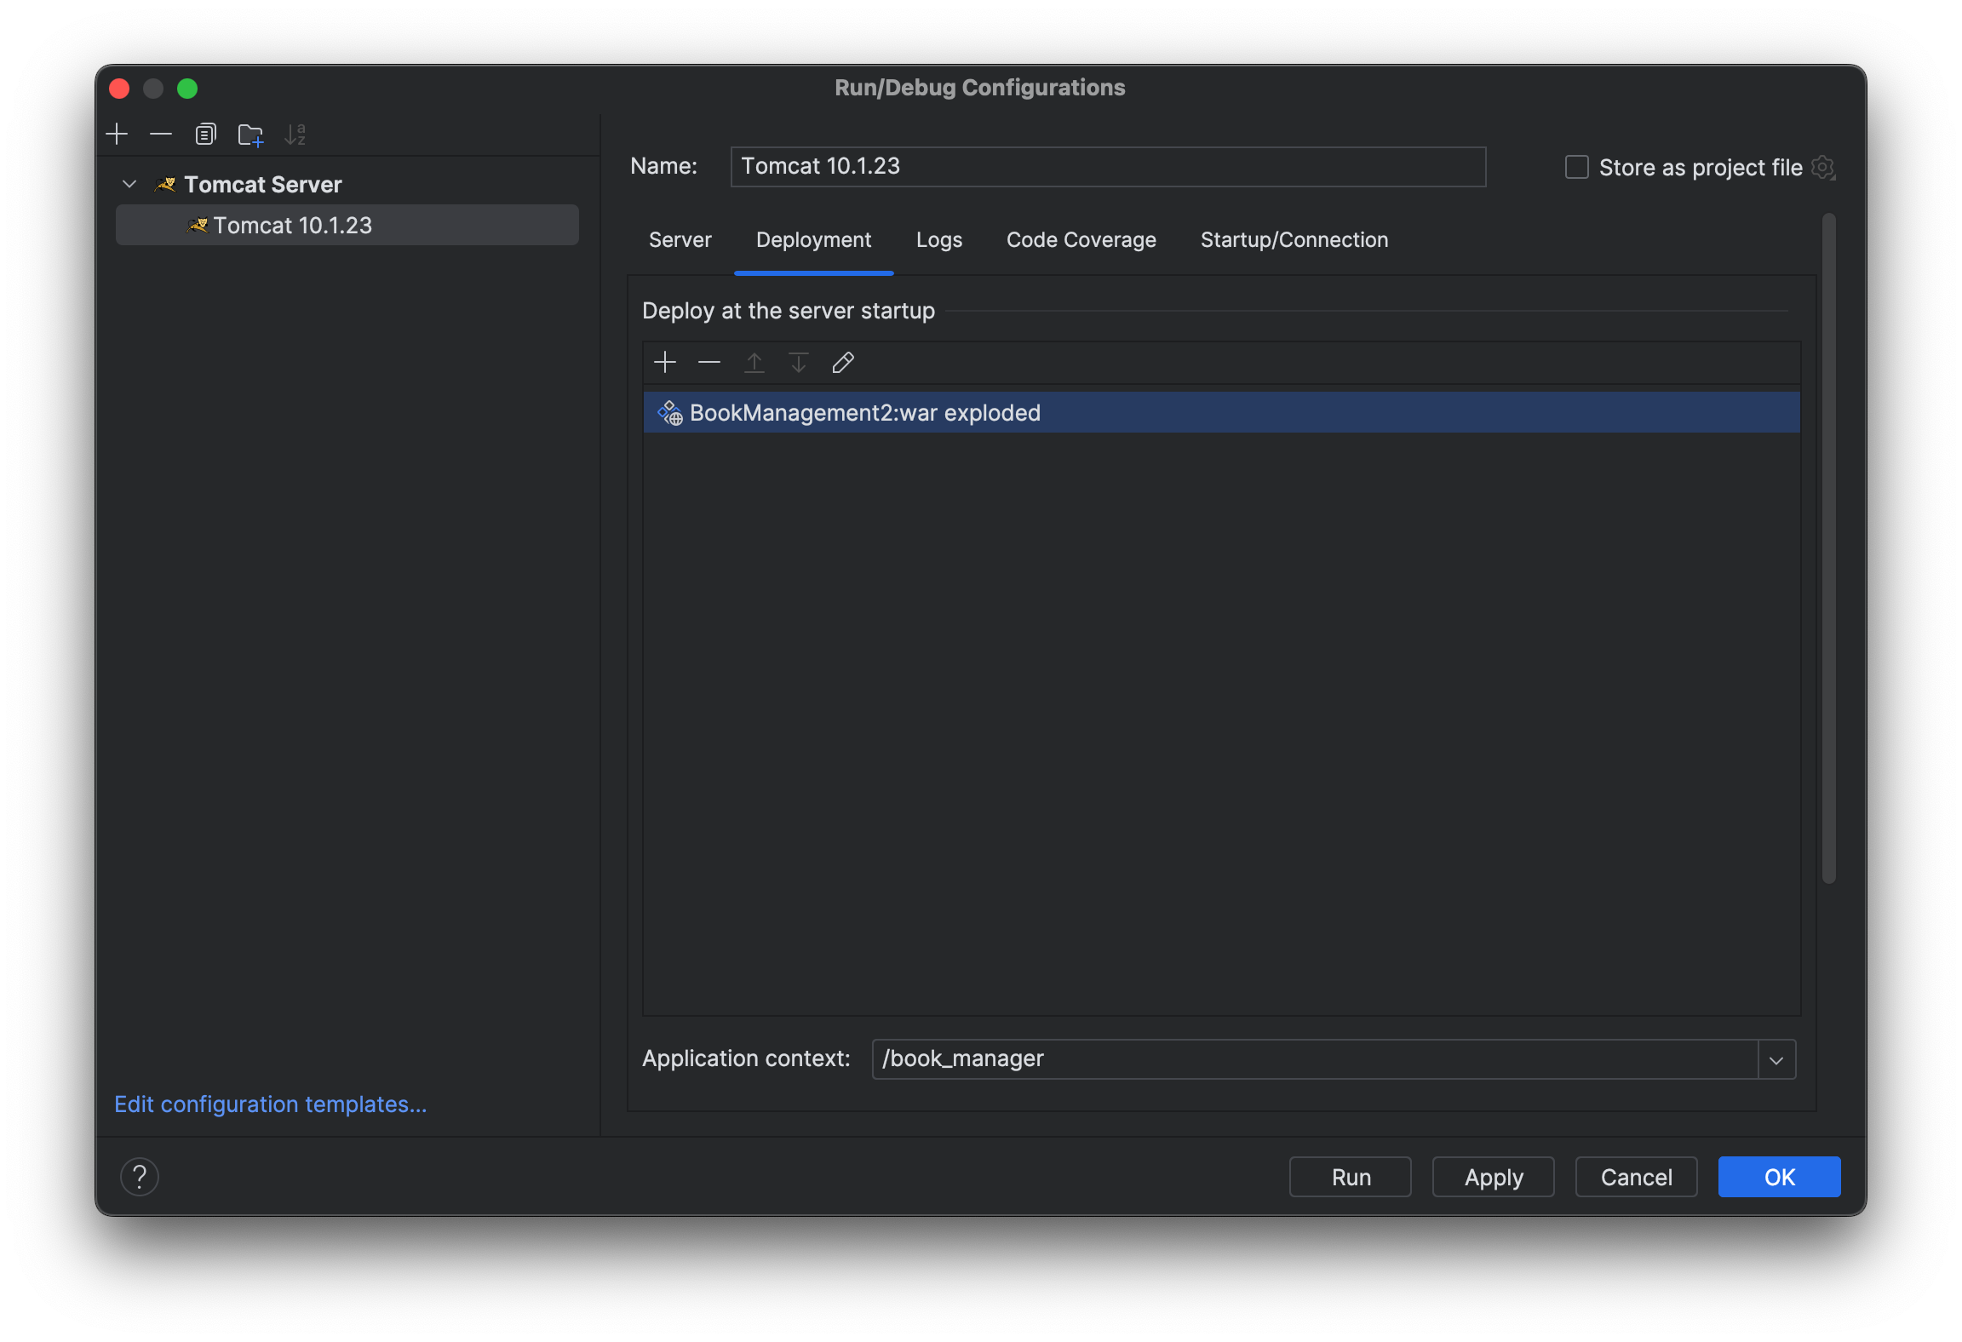Click inside the Name input field
Screen dimensions: 1962x1342
(1108, 165)
